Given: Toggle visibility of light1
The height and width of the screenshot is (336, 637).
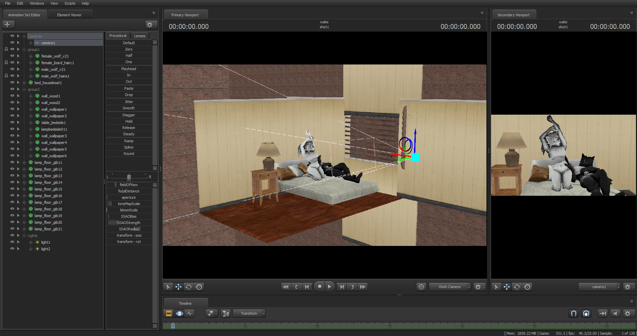Looking at the screenshot, I should coord(12,242).
